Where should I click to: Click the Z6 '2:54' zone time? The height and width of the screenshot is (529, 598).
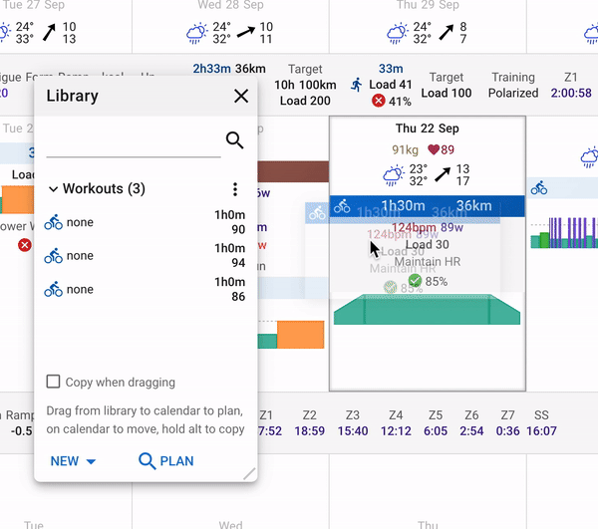tap(471, 431)
